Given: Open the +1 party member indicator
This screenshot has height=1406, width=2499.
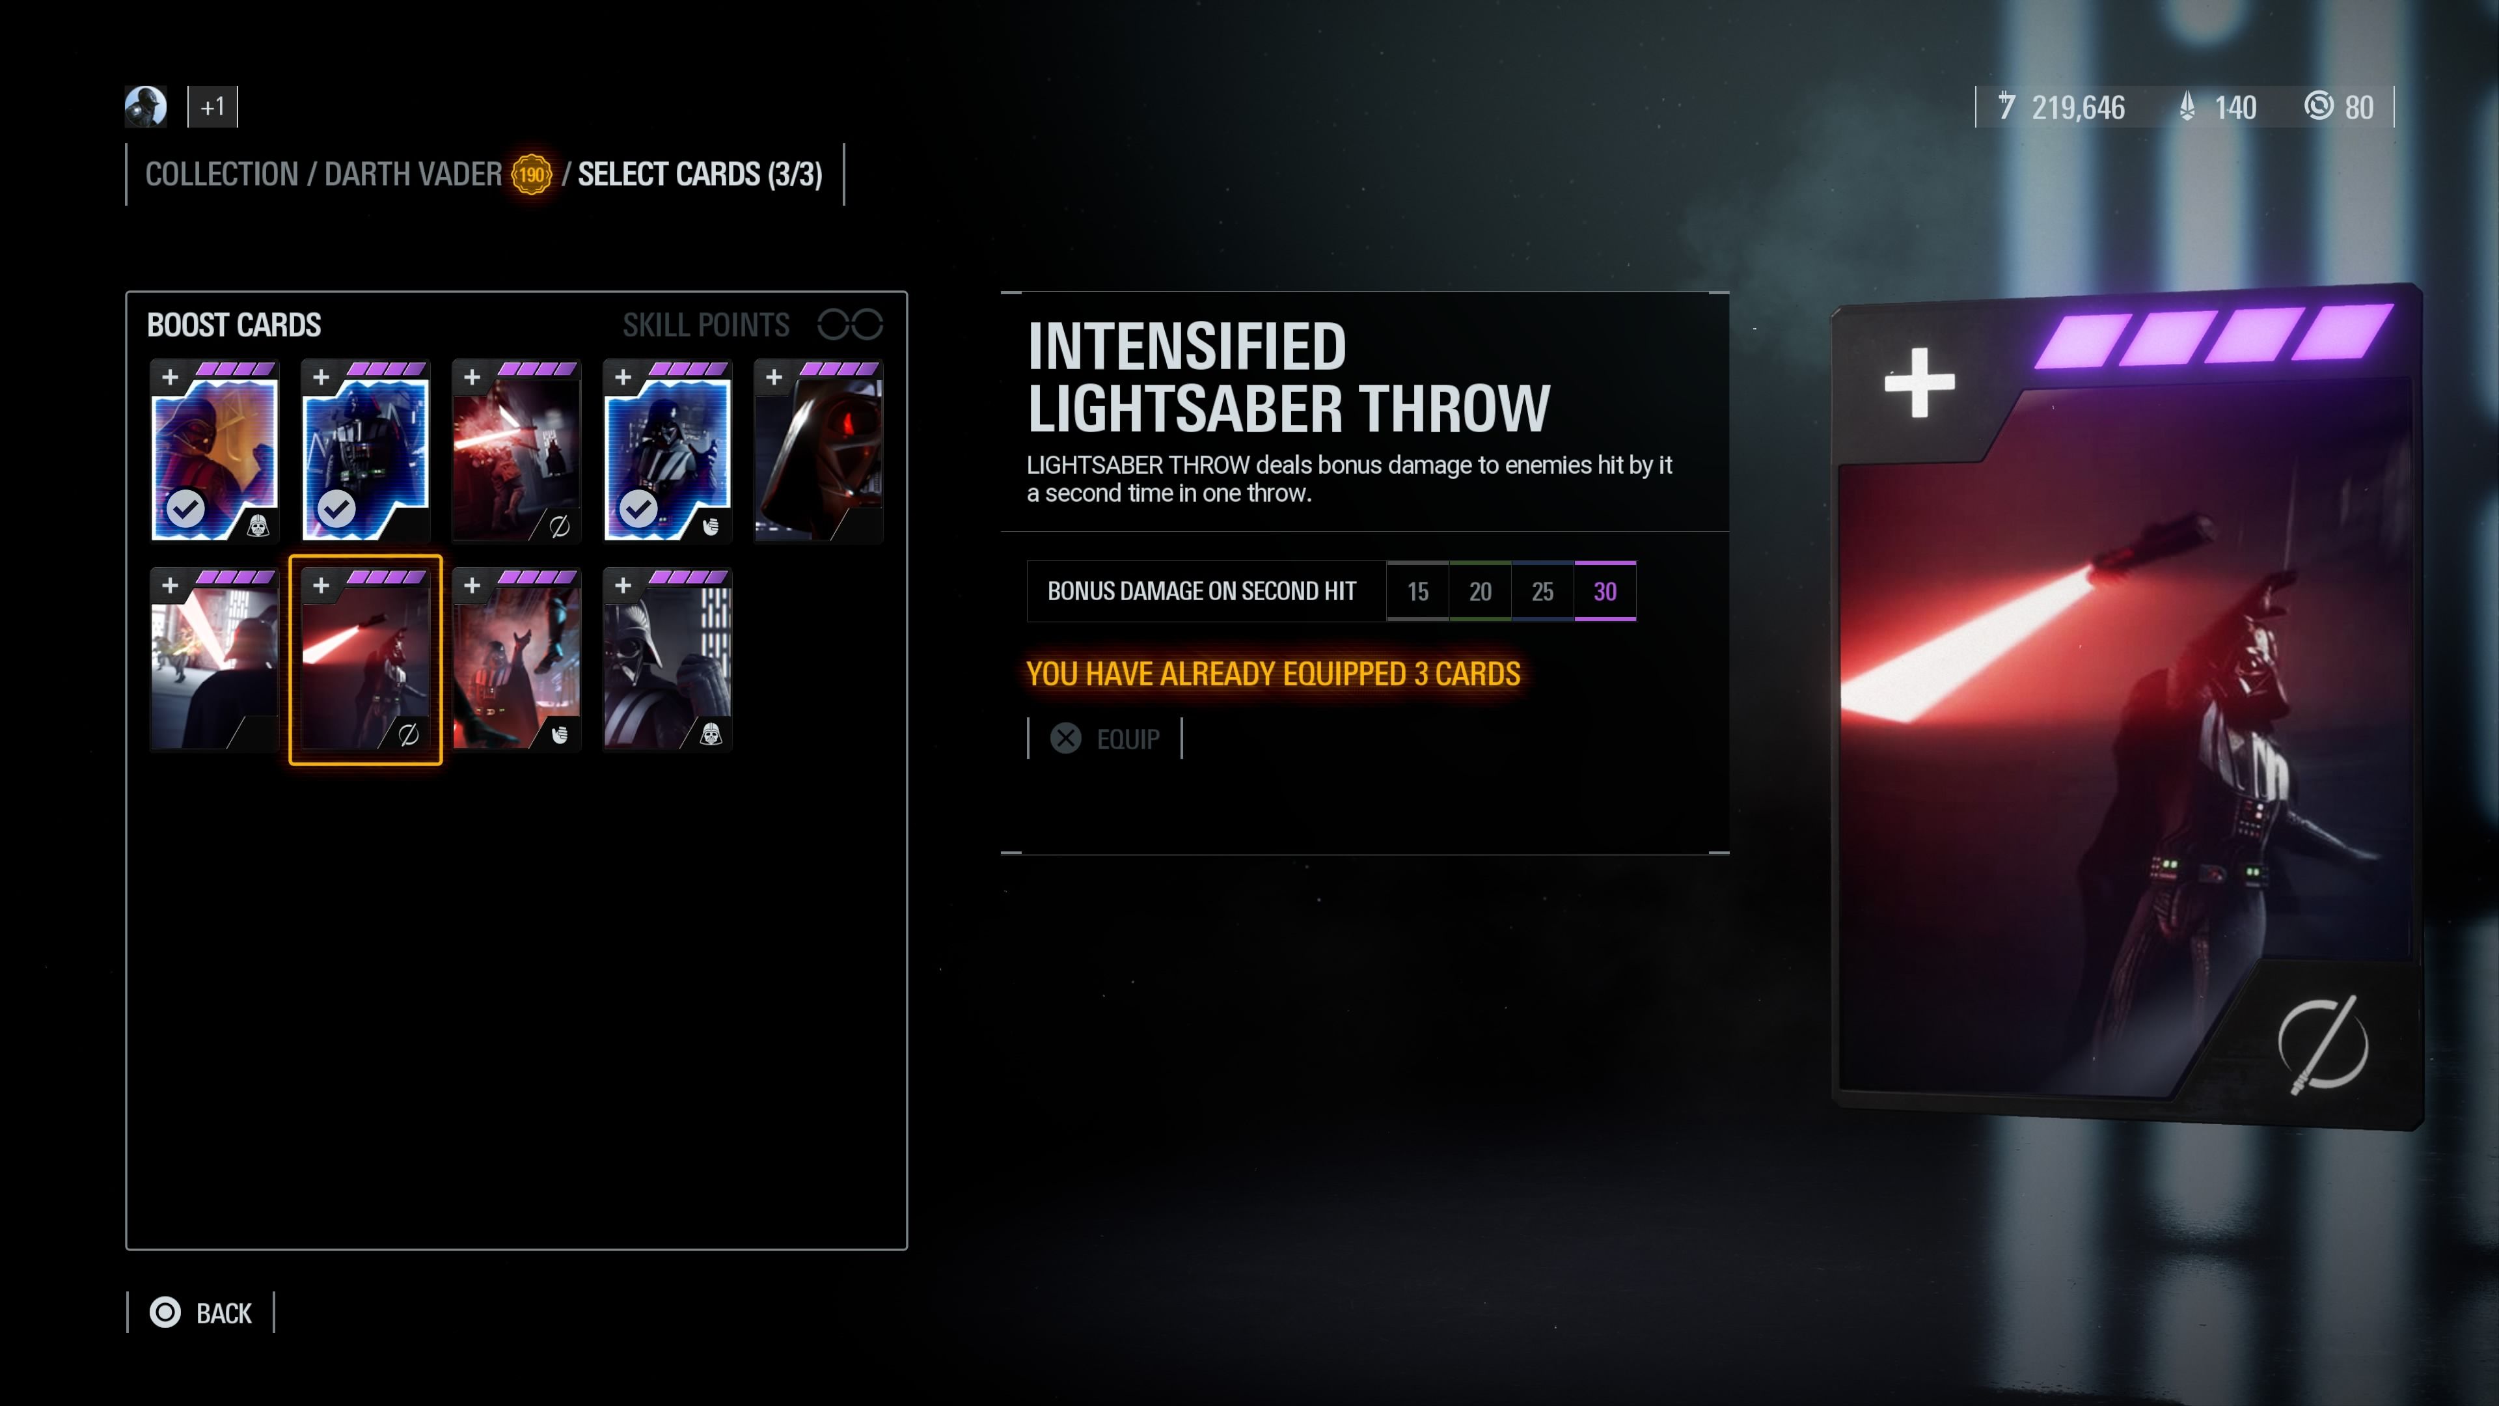Looking at the screenshot, I should coord(212,107).
